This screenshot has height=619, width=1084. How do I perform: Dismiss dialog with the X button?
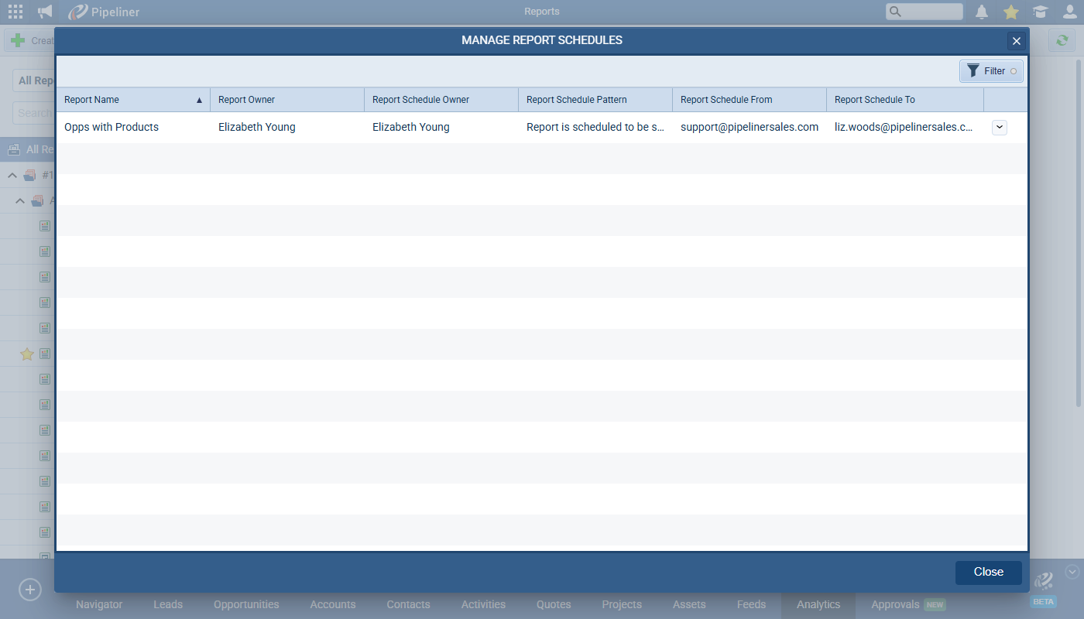pos(1017,41)
